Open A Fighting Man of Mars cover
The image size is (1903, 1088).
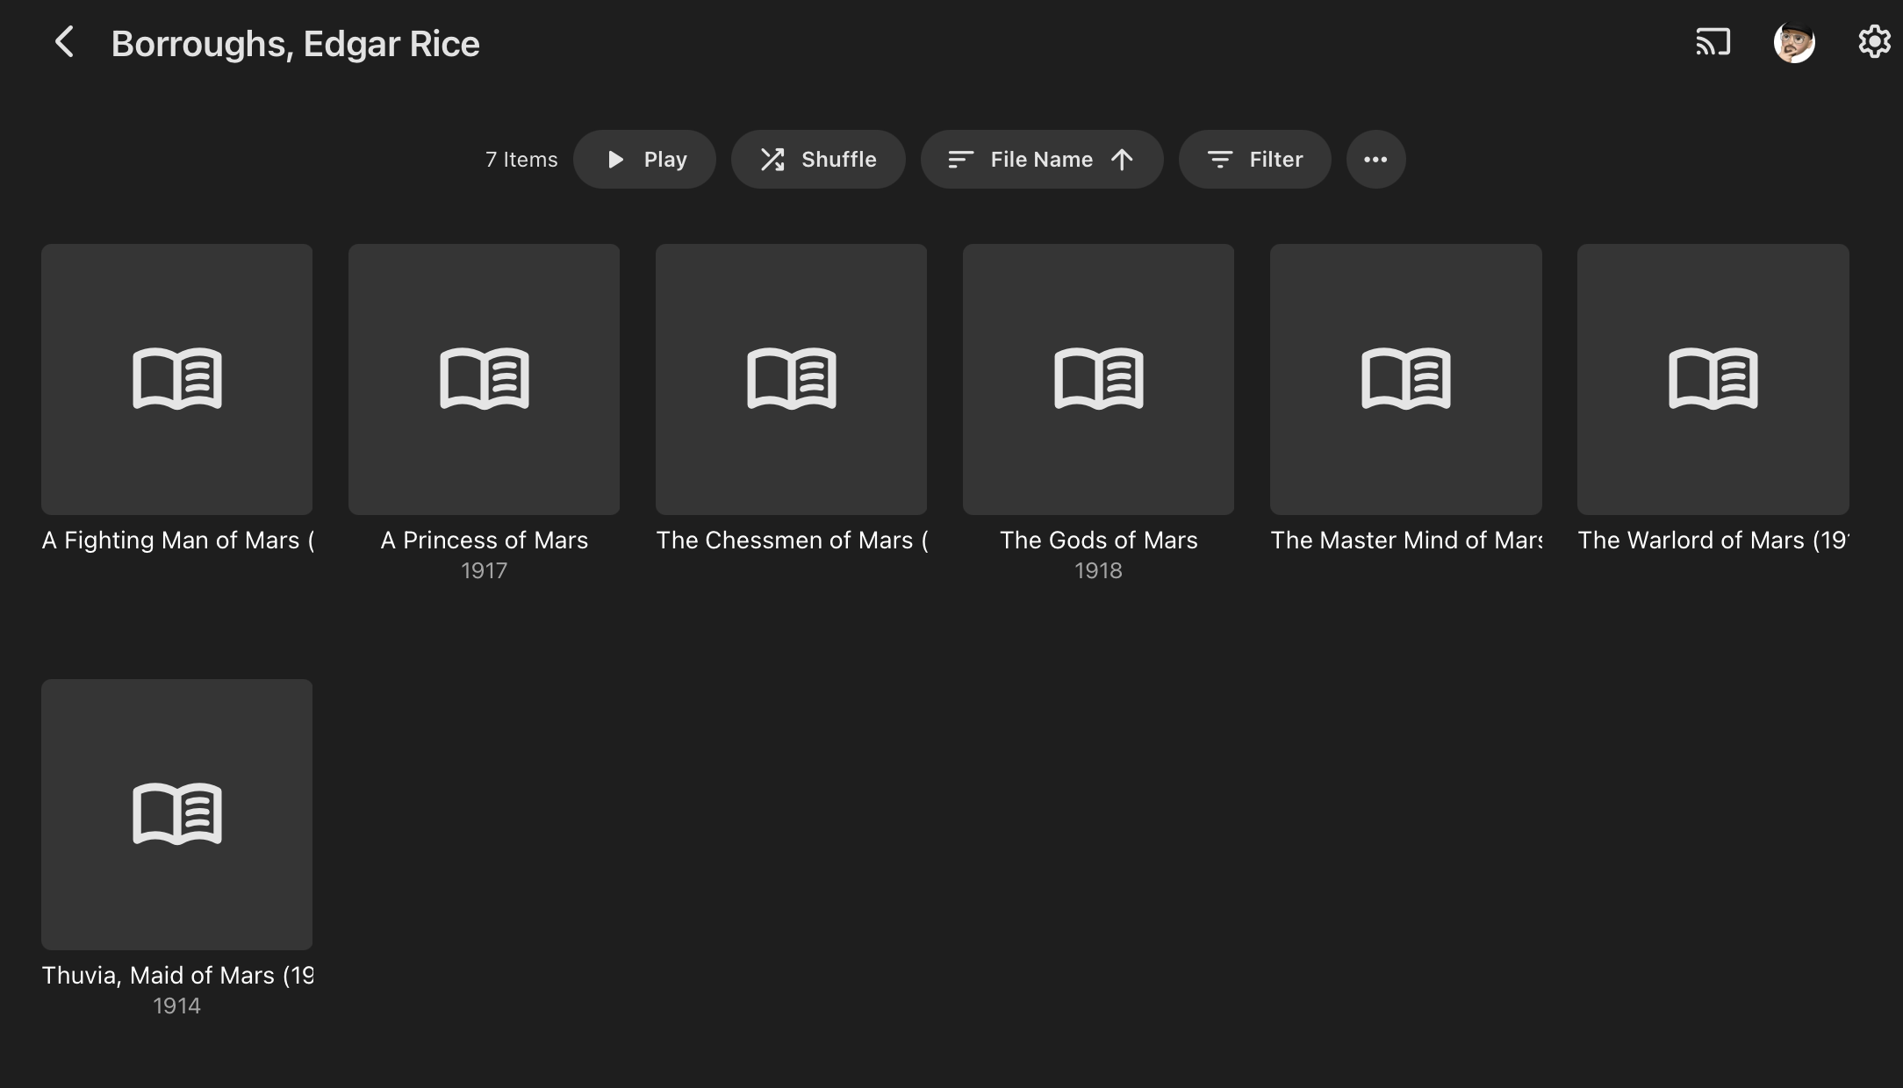click(x=176, y=379)
